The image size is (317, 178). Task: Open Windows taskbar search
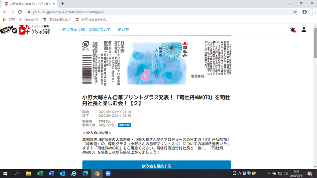(17, 174)
